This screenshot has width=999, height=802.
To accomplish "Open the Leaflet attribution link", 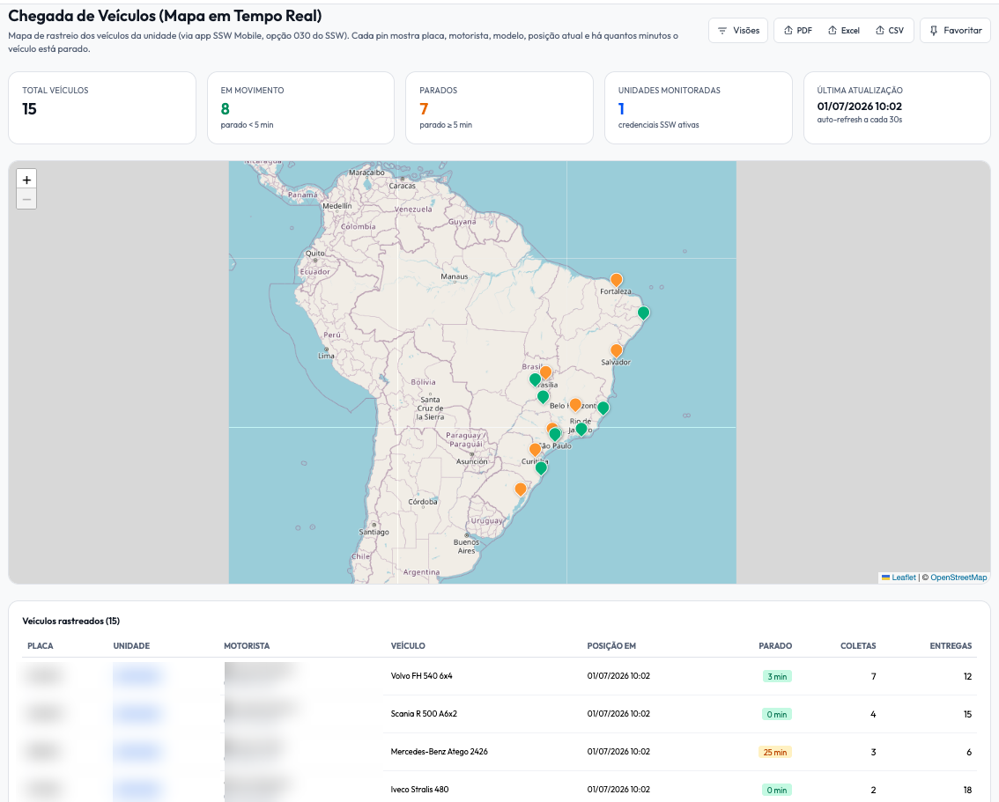I will click(904, 578).
